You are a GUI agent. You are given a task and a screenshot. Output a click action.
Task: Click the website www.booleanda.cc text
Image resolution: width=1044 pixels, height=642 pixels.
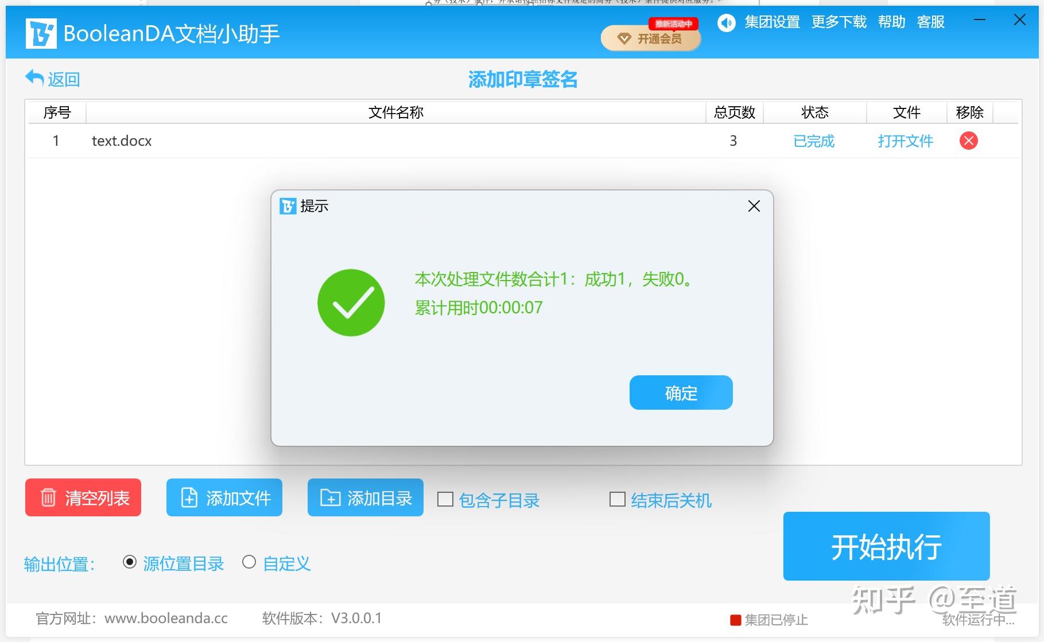click(166, 618)
